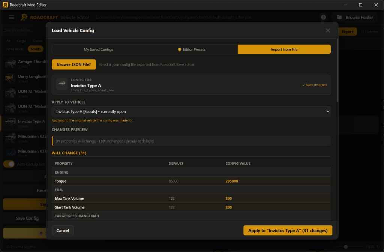Image resolution: width=384 pixels, height=252 pixels.
Task: Click the Roadcraft logo icon
Action: point(24,17)
